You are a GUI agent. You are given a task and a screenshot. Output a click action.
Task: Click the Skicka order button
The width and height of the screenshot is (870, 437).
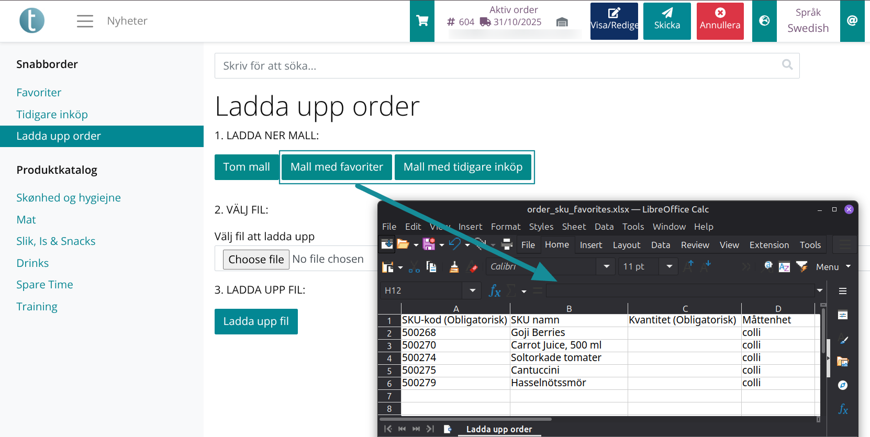point(667,21)
